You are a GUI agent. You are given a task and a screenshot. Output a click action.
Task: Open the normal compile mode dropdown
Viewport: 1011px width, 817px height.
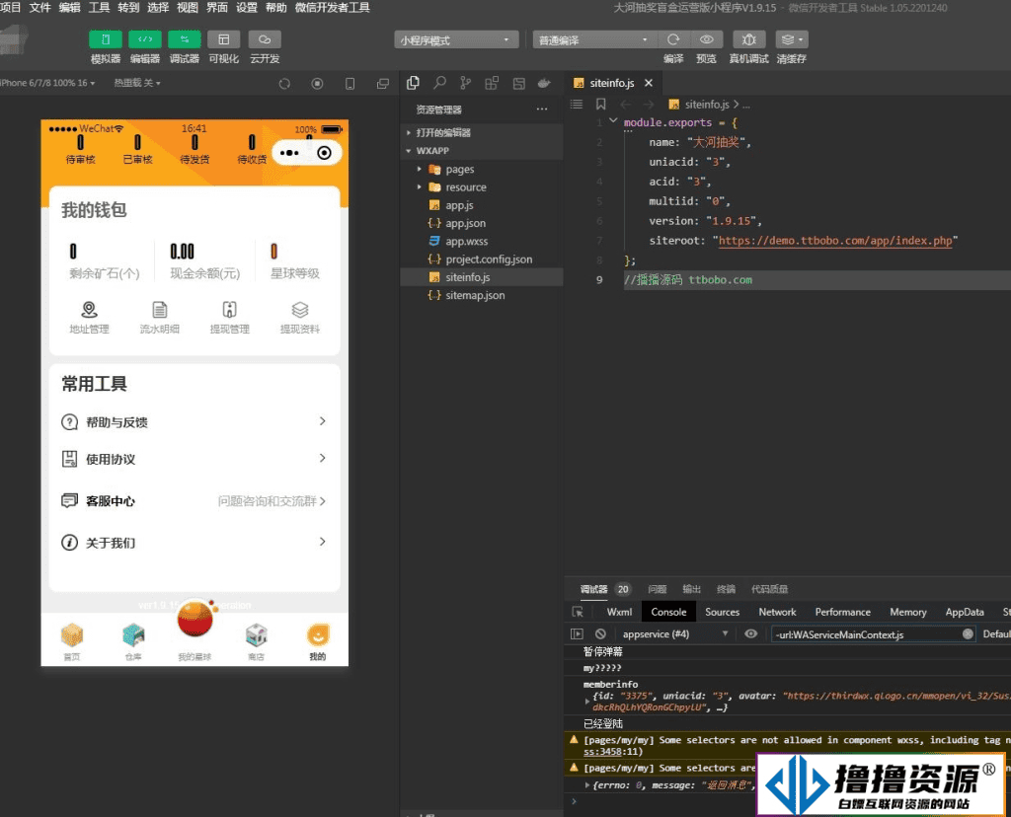[x=593, y=39]
